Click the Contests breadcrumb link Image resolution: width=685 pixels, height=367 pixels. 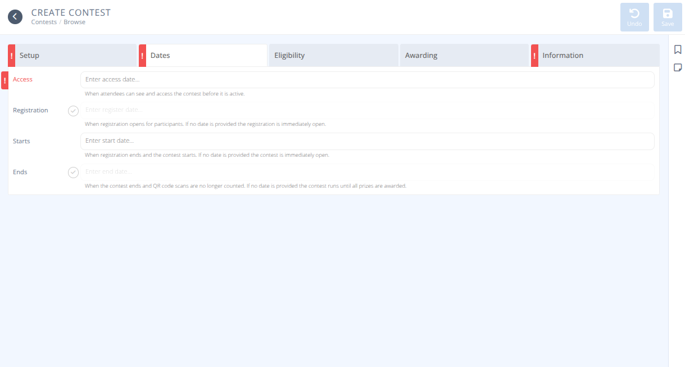(x=44, y=22)
